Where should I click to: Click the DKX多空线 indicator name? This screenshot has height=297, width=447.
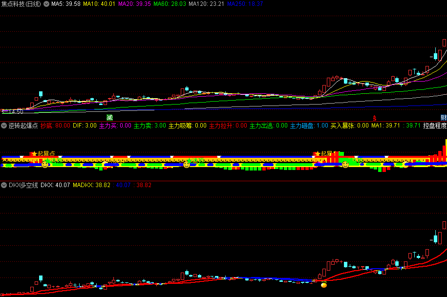(x=23, y=185)
